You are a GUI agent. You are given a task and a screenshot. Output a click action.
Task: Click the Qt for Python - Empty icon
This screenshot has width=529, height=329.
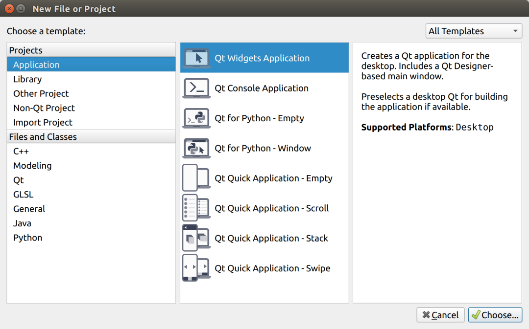[196, 118]
